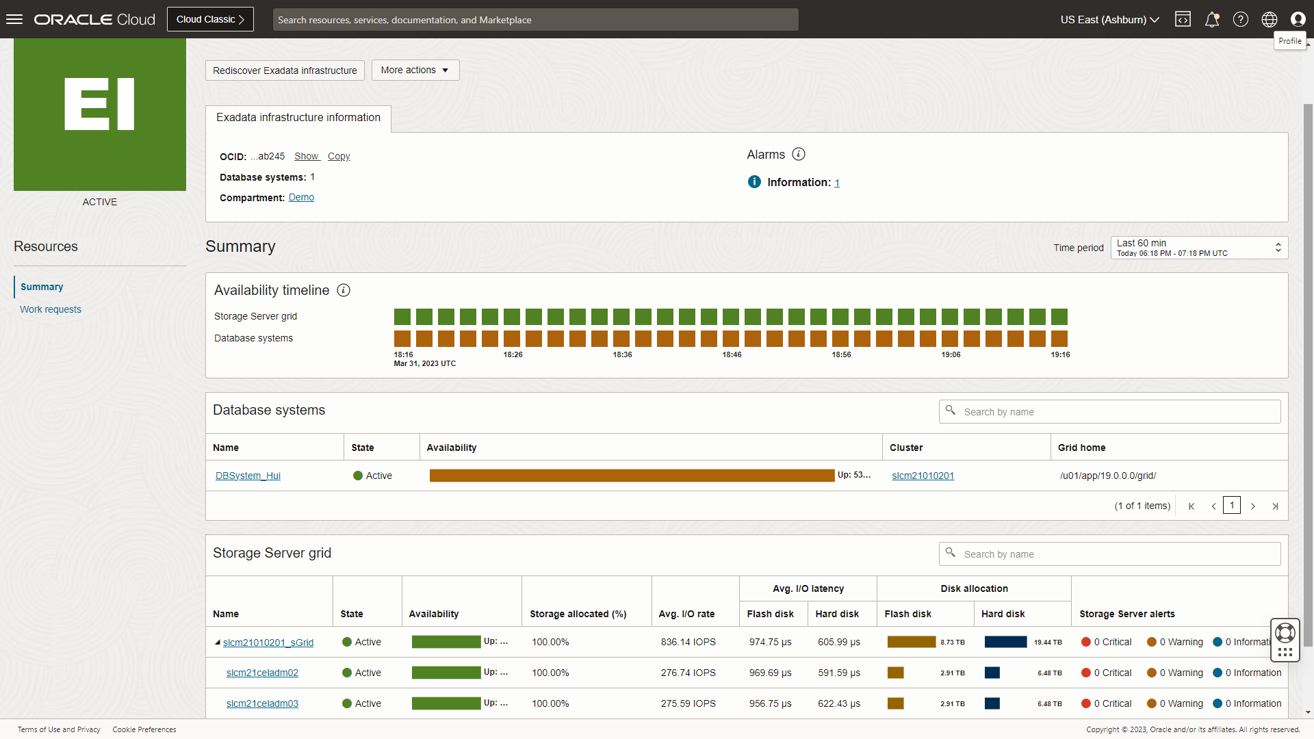Viewport: 1314px width, 739px height.
Task: Collapse the slcm21010201_sGrid tree row
Action: [x=218, y=643]
